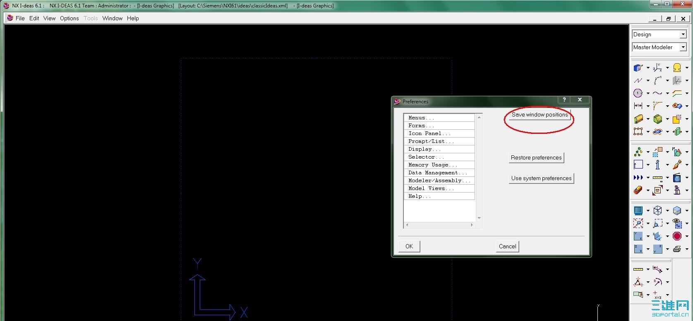
Task: Pick the circle tool marked 1 2
Action: pos(638,93)
